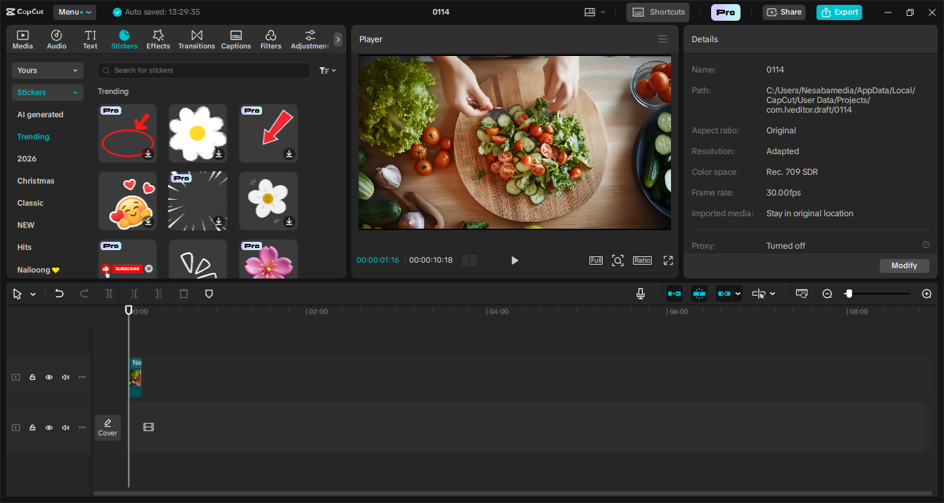944x503 pixels.
Task: Click the delete trash icon in timeline toolbar
Action: point(184,294)
